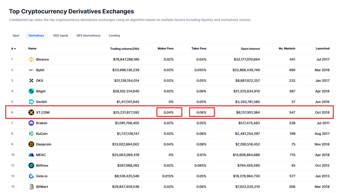Click the Gate.io logo icon
The image size is (343, 193).
(x=31, y=176)
